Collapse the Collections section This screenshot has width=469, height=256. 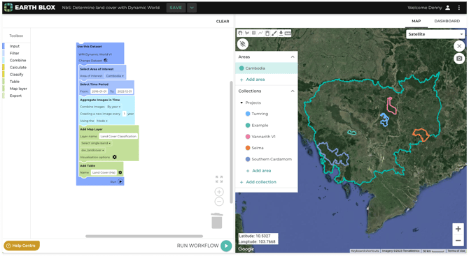293,91
